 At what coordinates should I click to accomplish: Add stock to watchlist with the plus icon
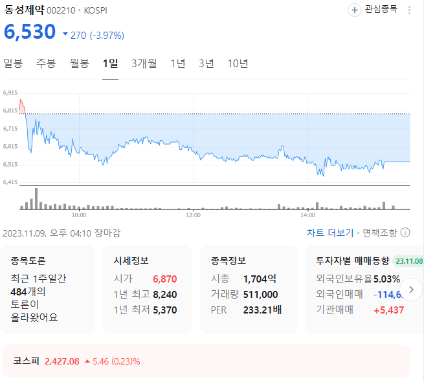354,10
